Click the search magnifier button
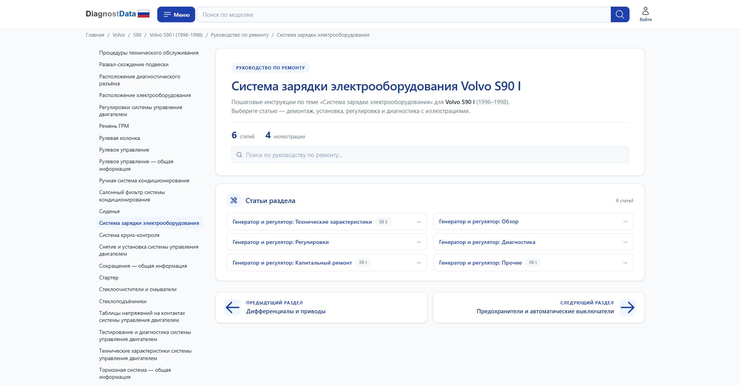 tap(620, 14)
